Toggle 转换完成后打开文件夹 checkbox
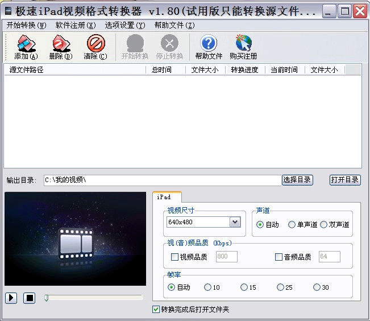370x321 pixels. (x=156, y=310)
